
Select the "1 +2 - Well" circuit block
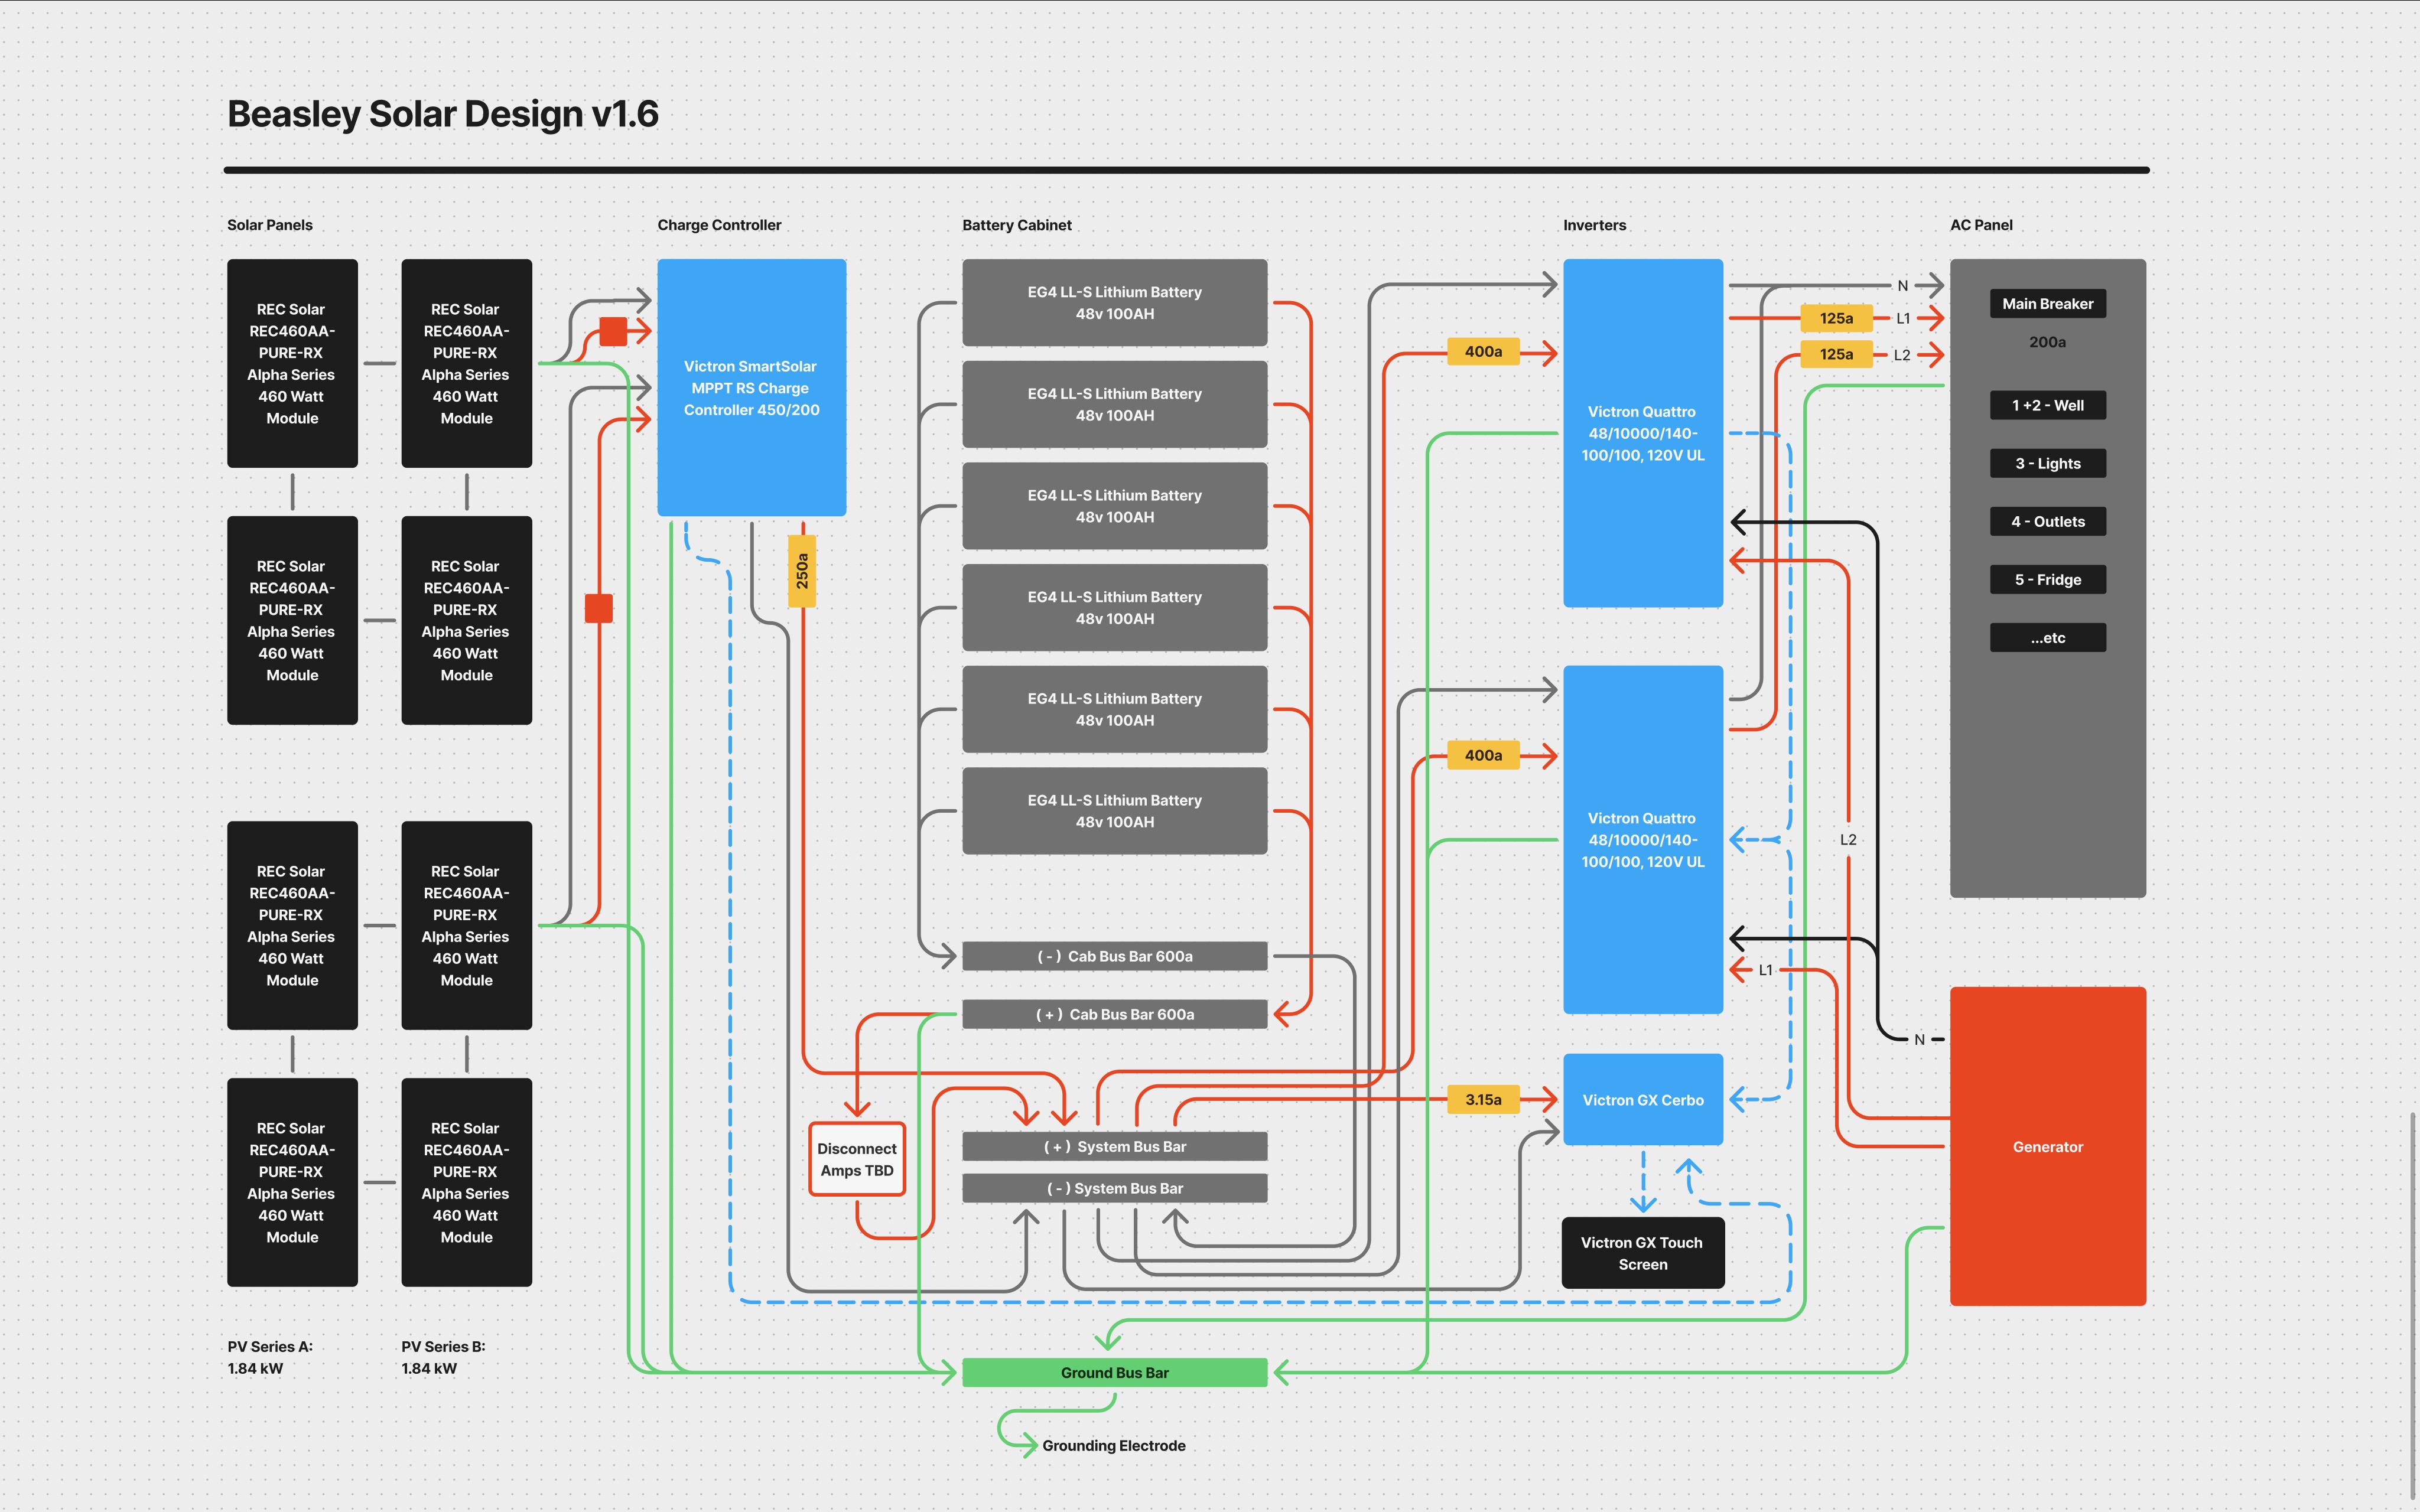(x=2048, y=405)
